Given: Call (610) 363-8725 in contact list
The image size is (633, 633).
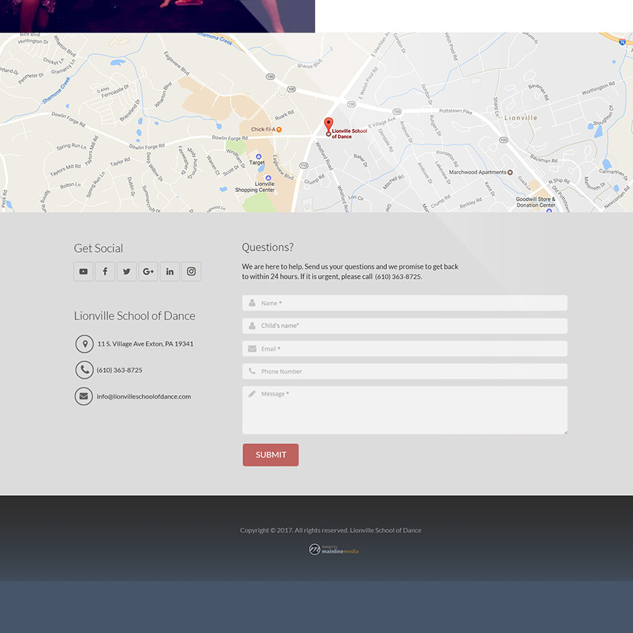Looking at the screenshot, I should click(119, 370).
